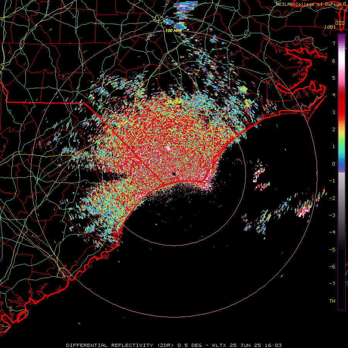Viewport: 348px width, 348px height.
Task: Click the 6 value on the color scale
Action: [x=334, y=61]
